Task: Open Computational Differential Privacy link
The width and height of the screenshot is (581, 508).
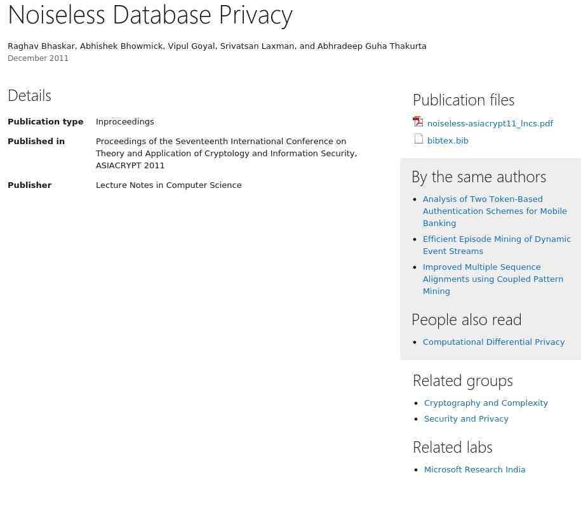Action: (x=493, y=342)
